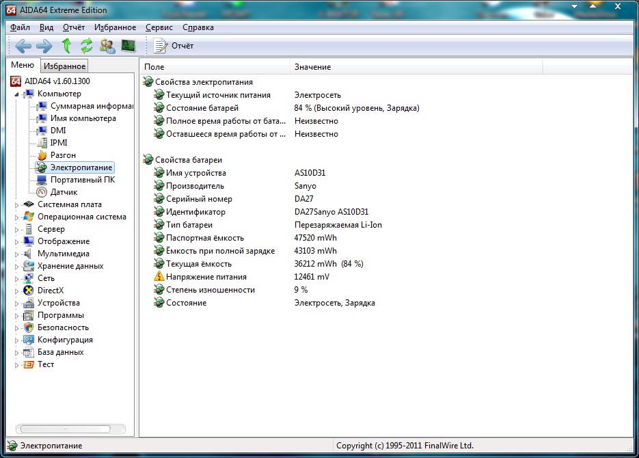Click the Датчик gauge icon

pos(42,192)
